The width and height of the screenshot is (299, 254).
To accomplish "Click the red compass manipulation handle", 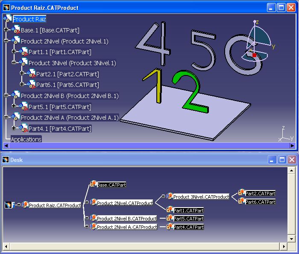I will click(254, 55).
